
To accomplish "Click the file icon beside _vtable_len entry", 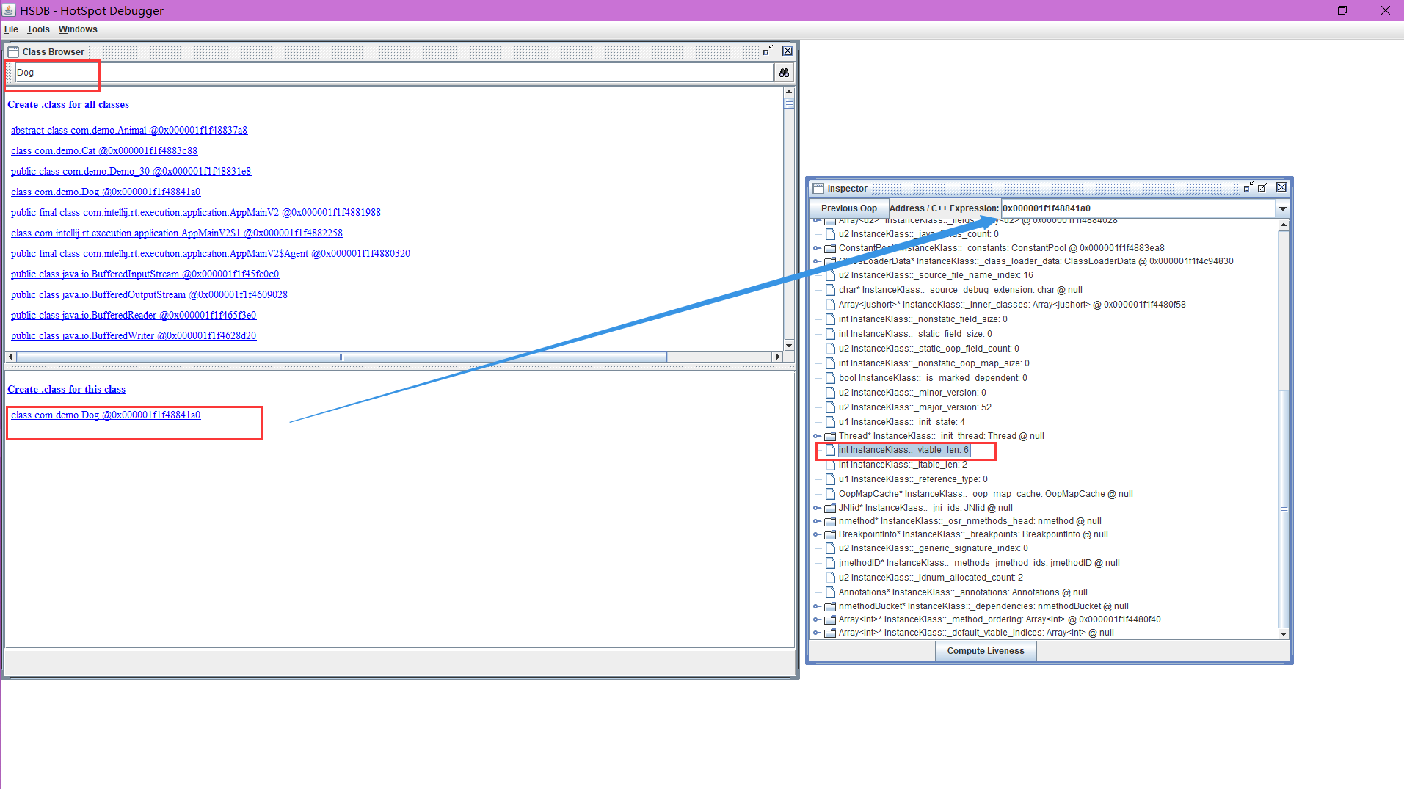I will (x=830, y=450).
